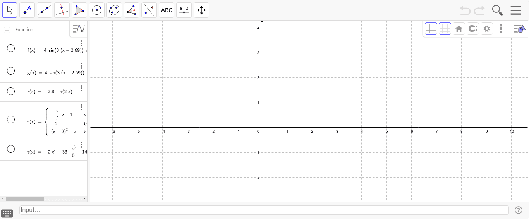Show function s(x) visibility circle
The height and width of the screenshot is (219, 529).
click(x=11, y=120)
